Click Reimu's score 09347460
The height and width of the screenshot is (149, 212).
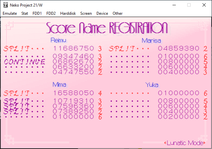73,56
